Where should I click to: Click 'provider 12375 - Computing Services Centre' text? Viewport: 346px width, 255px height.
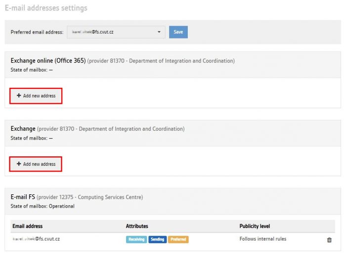point(90,197)
